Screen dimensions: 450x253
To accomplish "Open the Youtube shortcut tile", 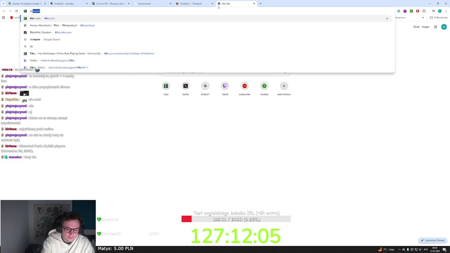I will (x=264, y=89).
